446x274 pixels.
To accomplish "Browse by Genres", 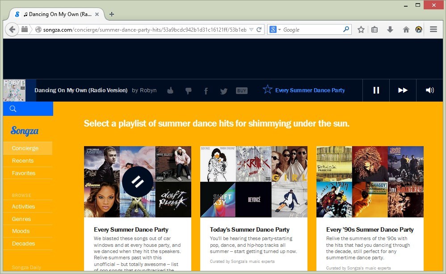I will tap(28, 219).
